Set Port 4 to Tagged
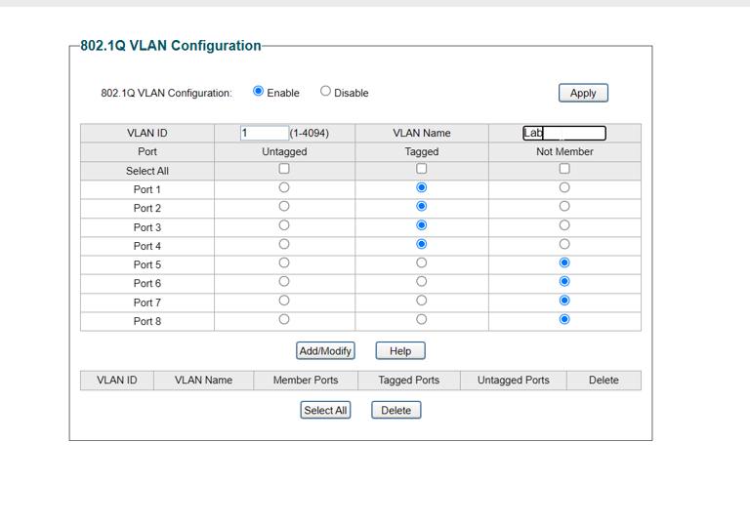This screenshot has height=523, width=750. click(x=422, y=244)
